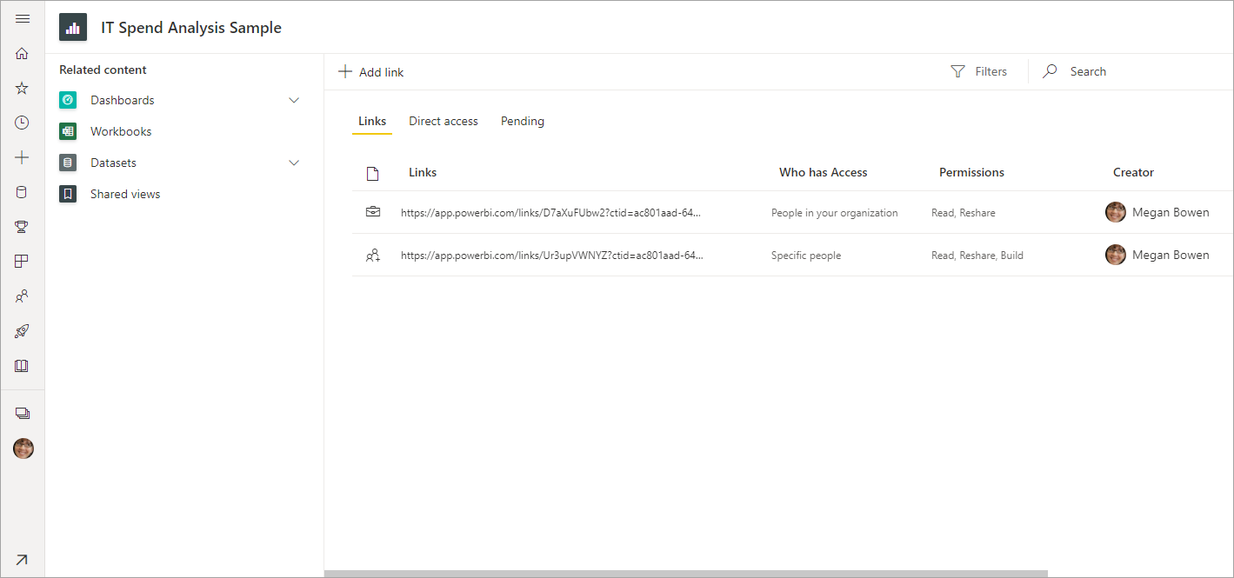Open the Filters button

click(979, 71)
